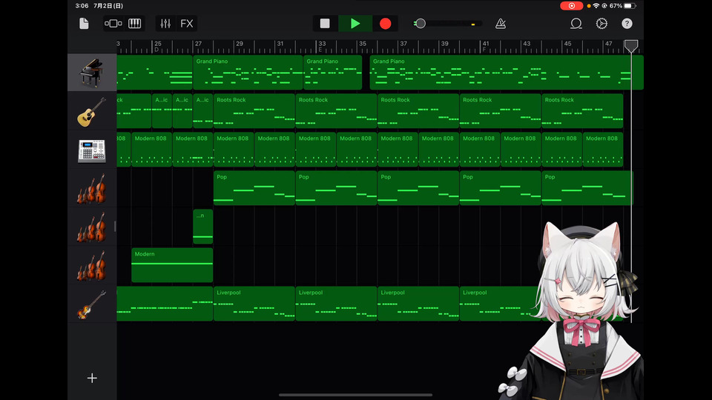This screenshot has height=400, width=712.
Task: Select Modern 808 region at bar 46
Action: 603,150
